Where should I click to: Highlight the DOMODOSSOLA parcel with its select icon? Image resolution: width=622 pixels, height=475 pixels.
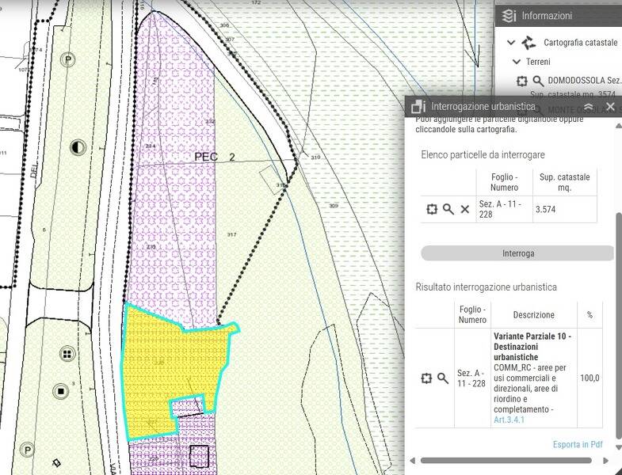(x=522, y=81)
